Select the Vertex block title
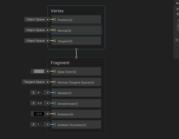 point(57,11)
